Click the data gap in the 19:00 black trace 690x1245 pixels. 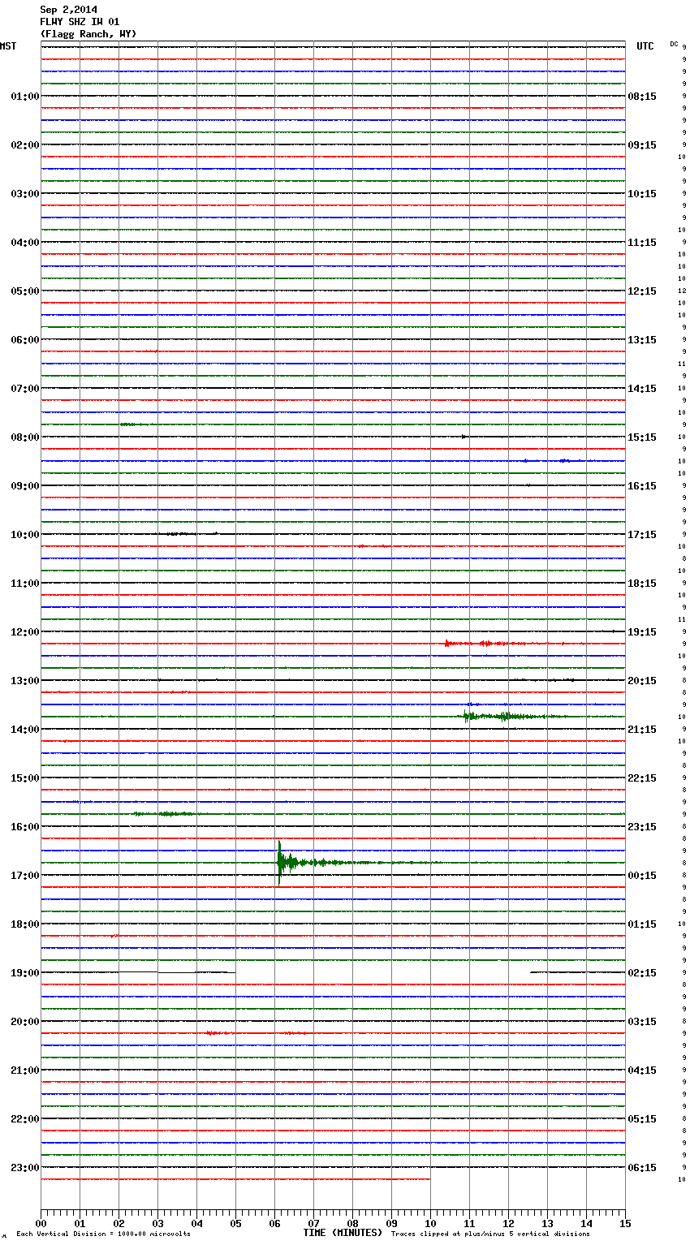[x=382, y=972]
